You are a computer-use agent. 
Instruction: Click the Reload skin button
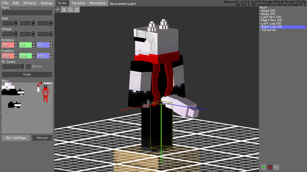(x=42, y=138)
